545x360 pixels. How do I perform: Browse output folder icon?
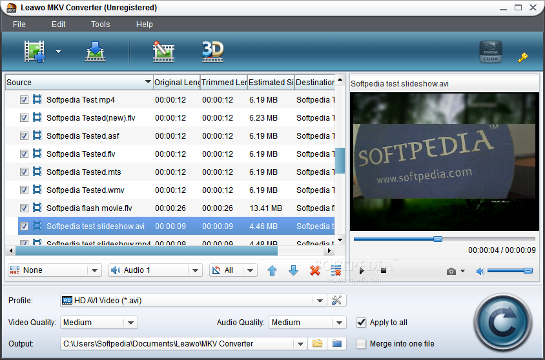tap(317, 344)
